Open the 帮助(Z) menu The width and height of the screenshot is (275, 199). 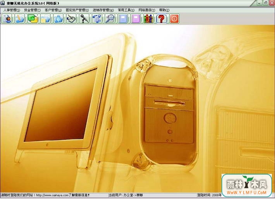(164, 10)
